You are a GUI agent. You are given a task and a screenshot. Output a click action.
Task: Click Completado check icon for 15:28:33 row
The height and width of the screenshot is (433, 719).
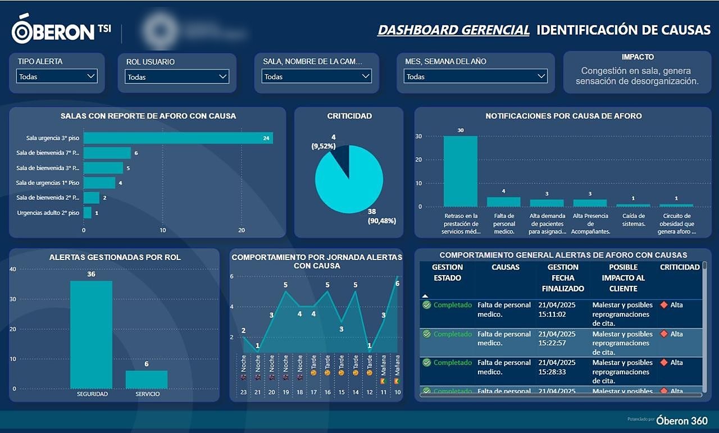coord(426,363)
